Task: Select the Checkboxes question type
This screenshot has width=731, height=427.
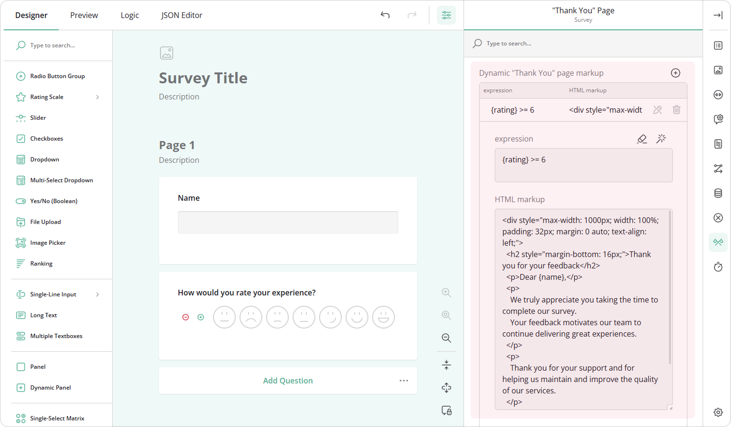Action: (46, 138)
